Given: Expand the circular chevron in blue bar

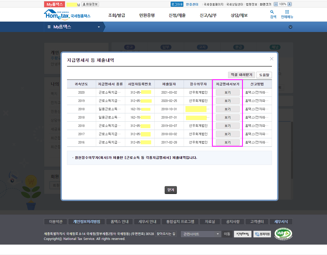Looking at the screenshot, I should (x=290, y=27).
